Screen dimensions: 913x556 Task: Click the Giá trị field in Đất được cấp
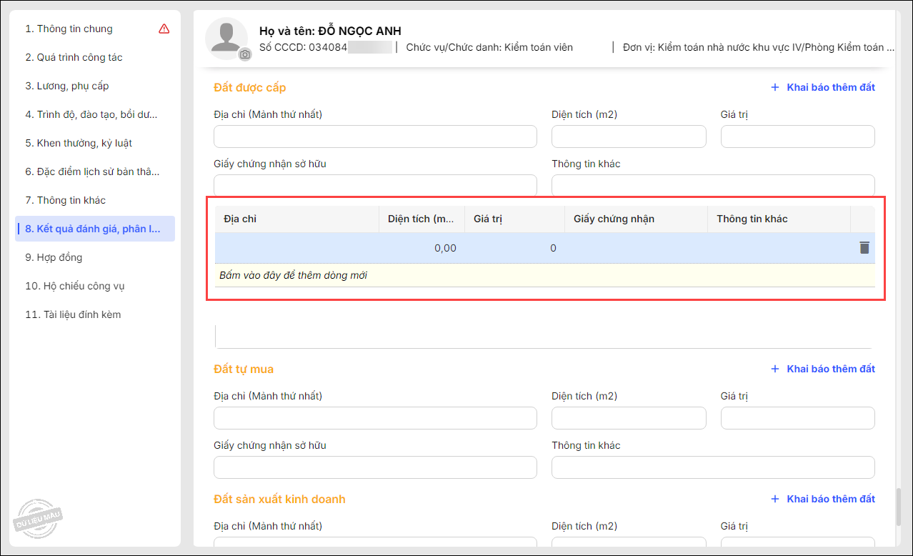coord(797,136)
